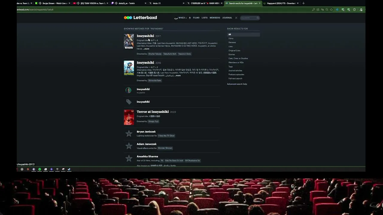Open the JOURNAL menu in Letterboxd header
The image size is (383, 215).
227,18
